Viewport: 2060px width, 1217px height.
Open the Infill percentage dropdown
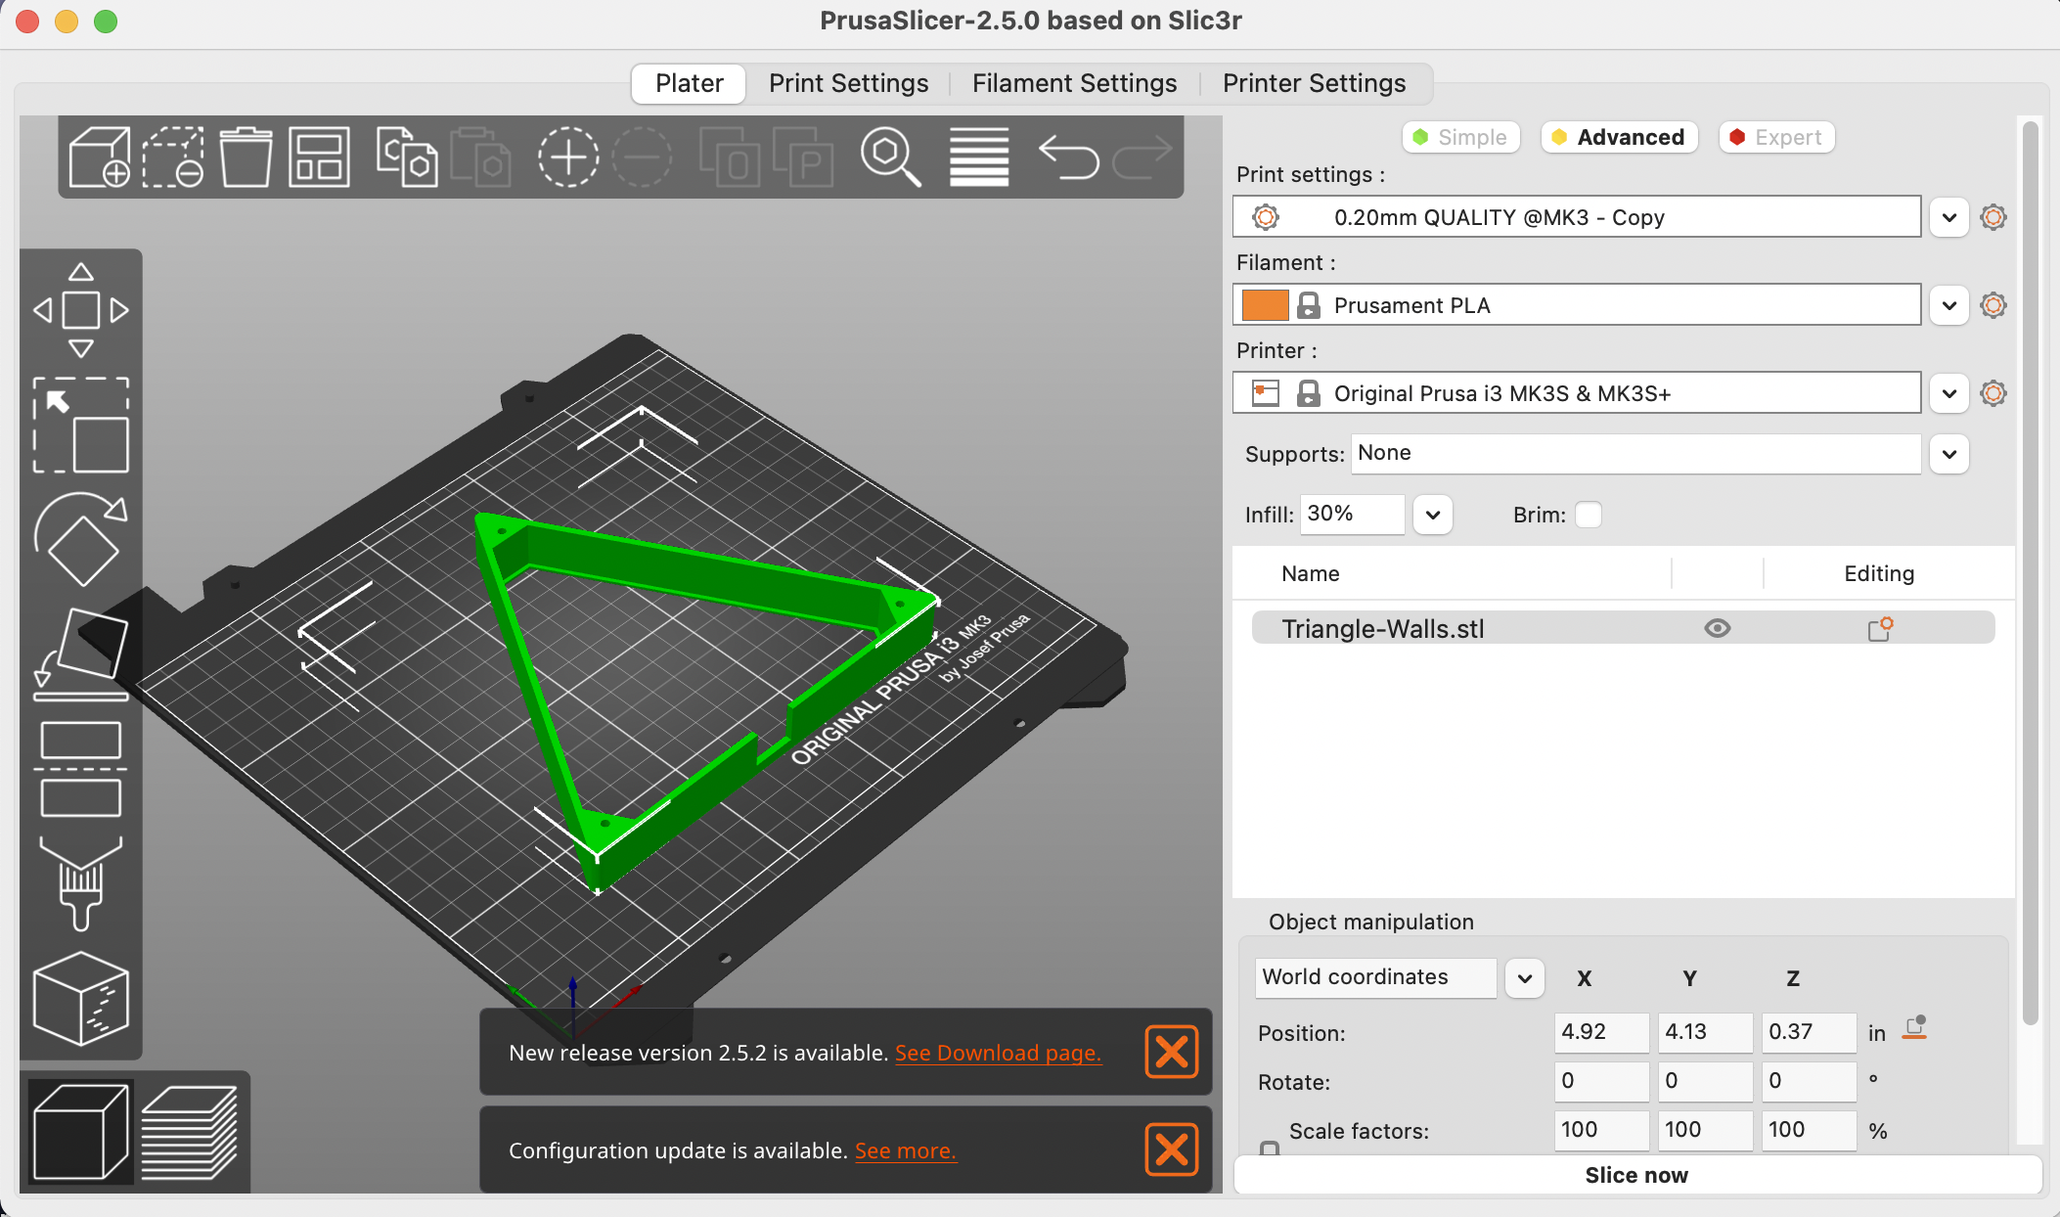pyautogui.click(x=1433, y=515)
